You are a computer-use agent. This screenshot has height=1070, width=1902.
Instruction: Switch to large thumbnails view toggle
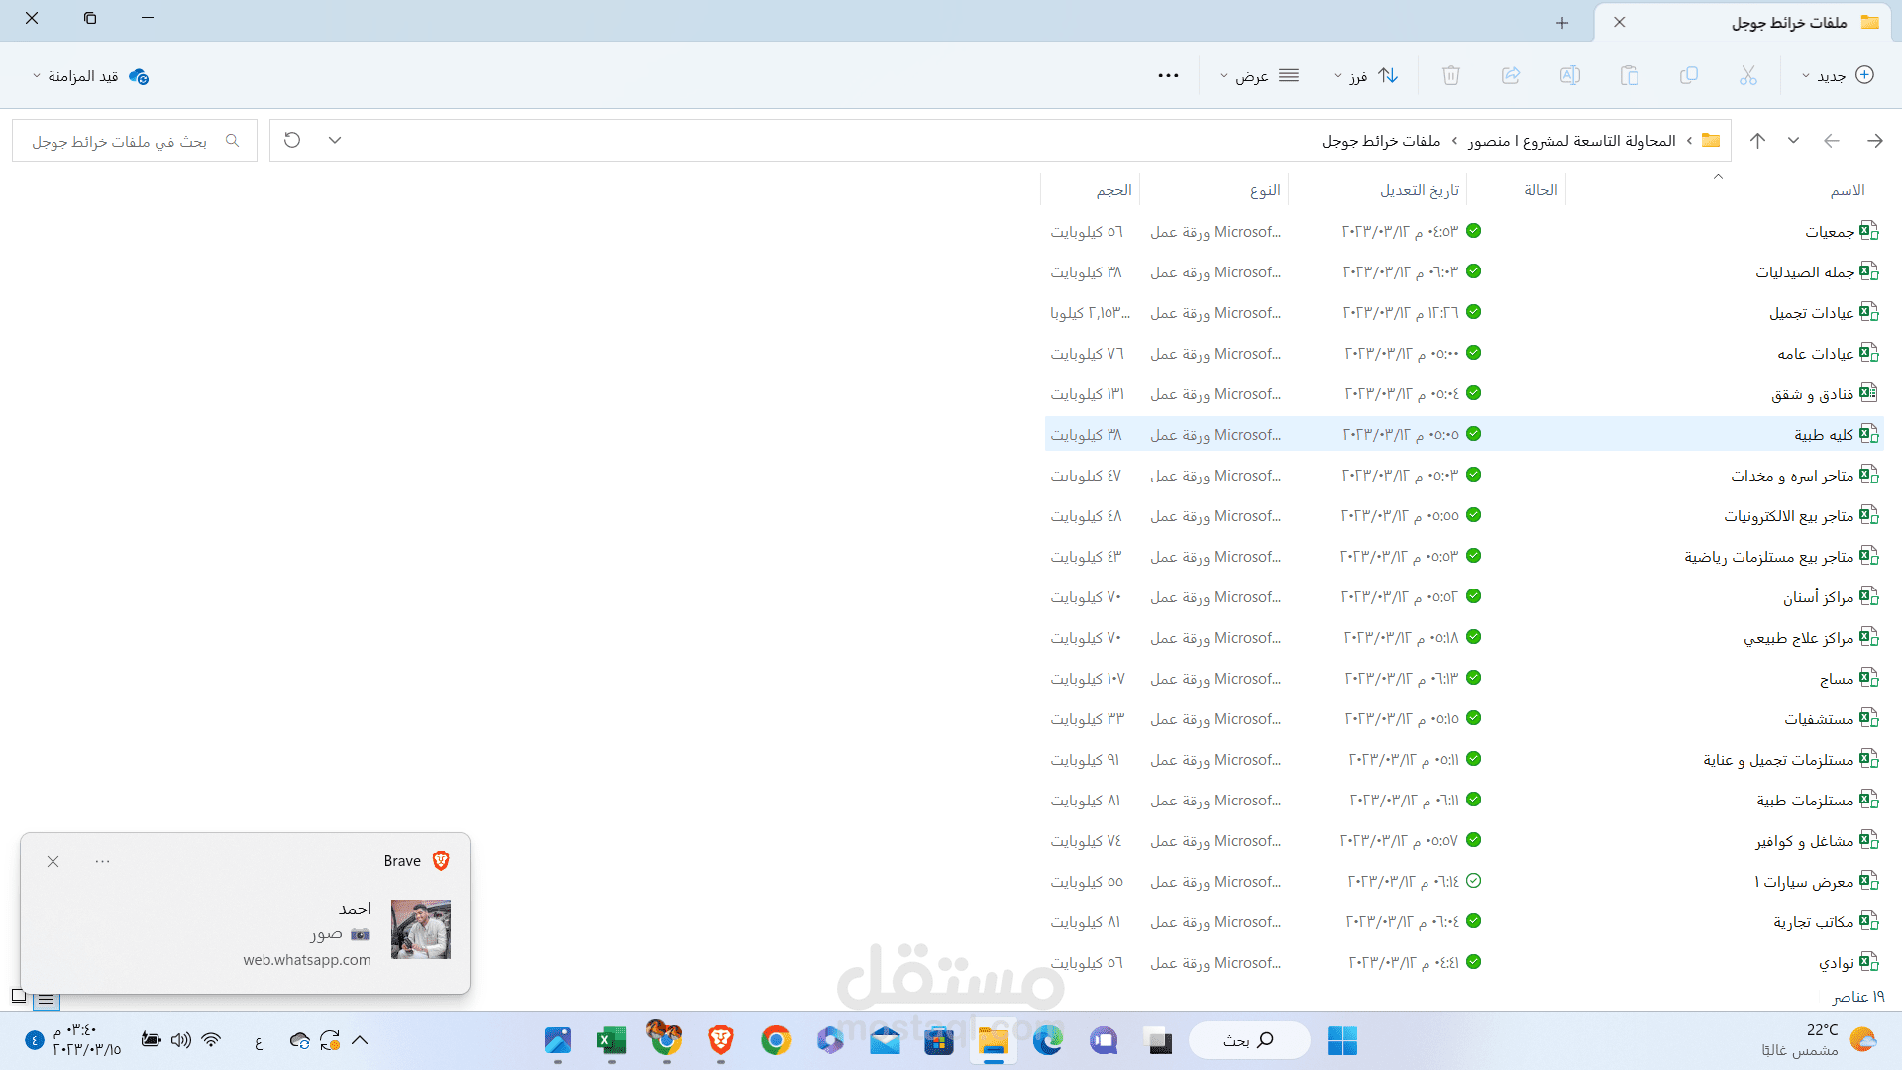pos(19,996)
